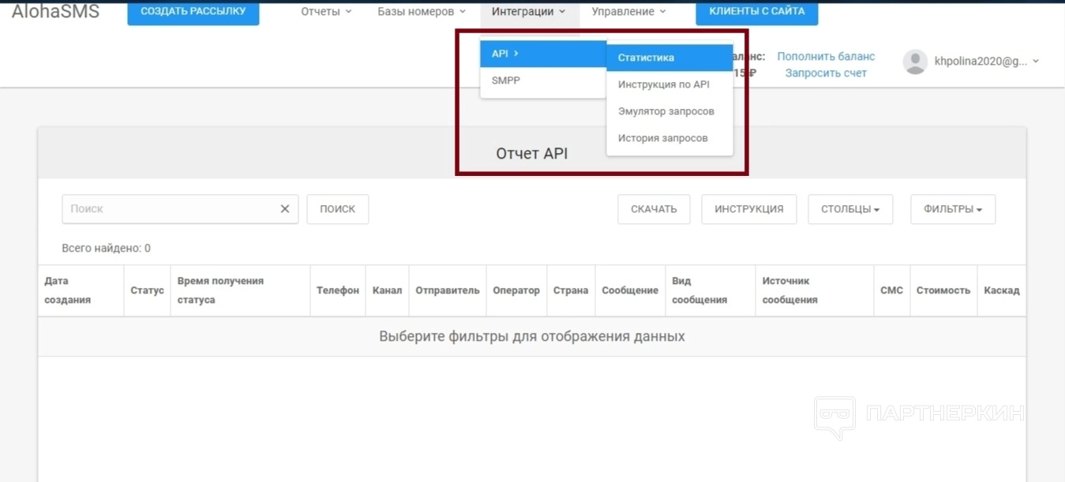This screenshot has height=482, width=1065.
Task: Open the khpolina2020 account dropdown
Action: pyautogui.click(x=986, y=62)
